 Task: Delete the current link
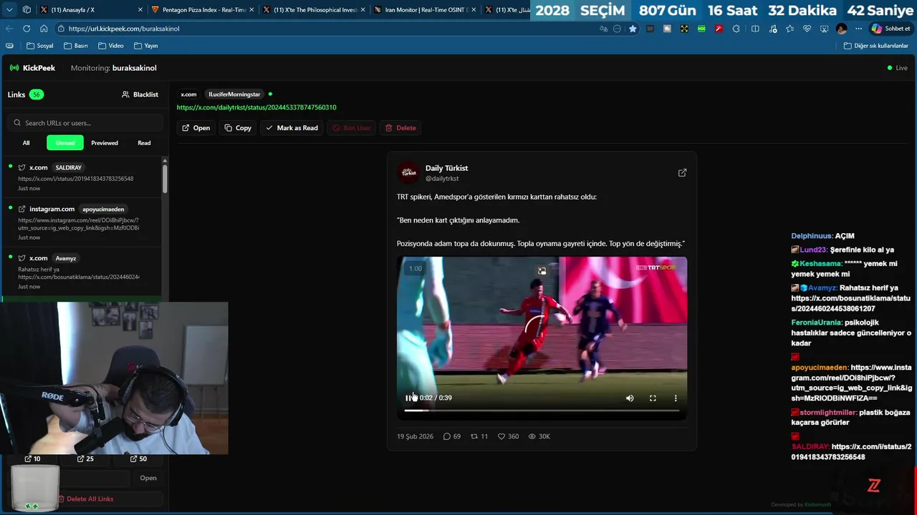(x=400, y=128)
